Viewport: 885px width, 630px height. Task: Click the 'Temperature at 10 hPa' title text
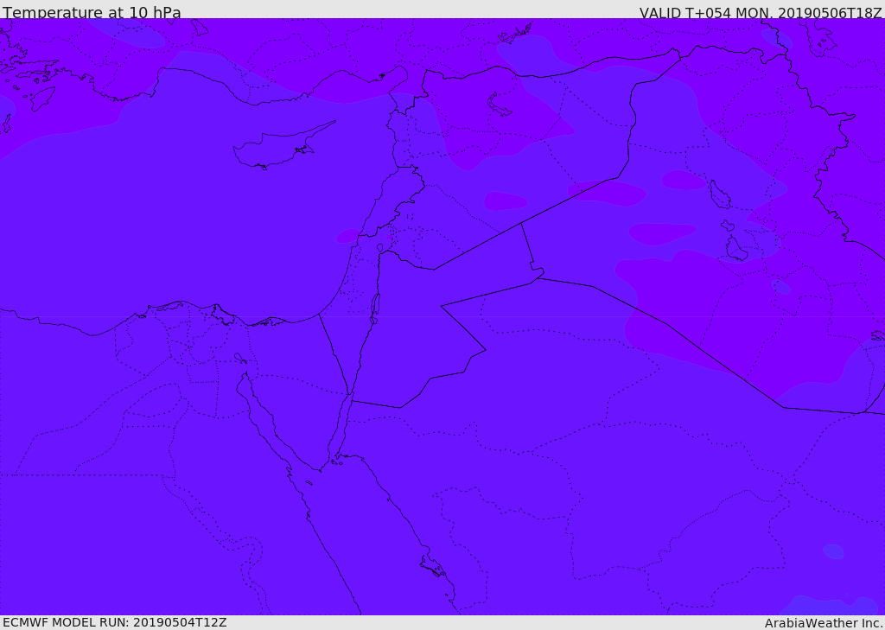(x=92, y=12)
